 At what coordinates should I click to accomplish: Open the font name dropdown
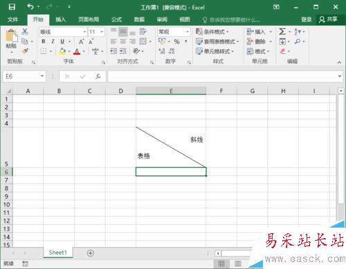coord(84,32)
